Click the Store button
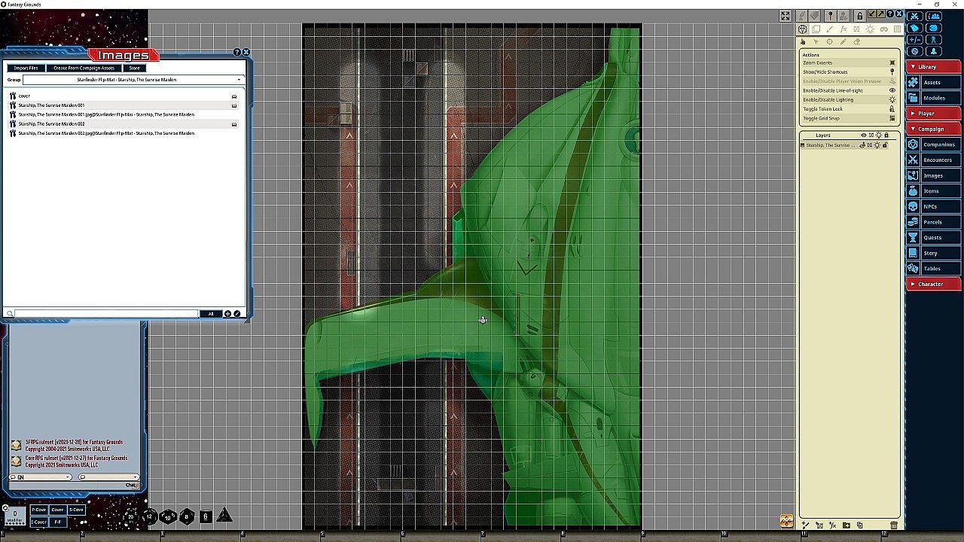This screenshot has height=542, width=964. coord(134,68)
